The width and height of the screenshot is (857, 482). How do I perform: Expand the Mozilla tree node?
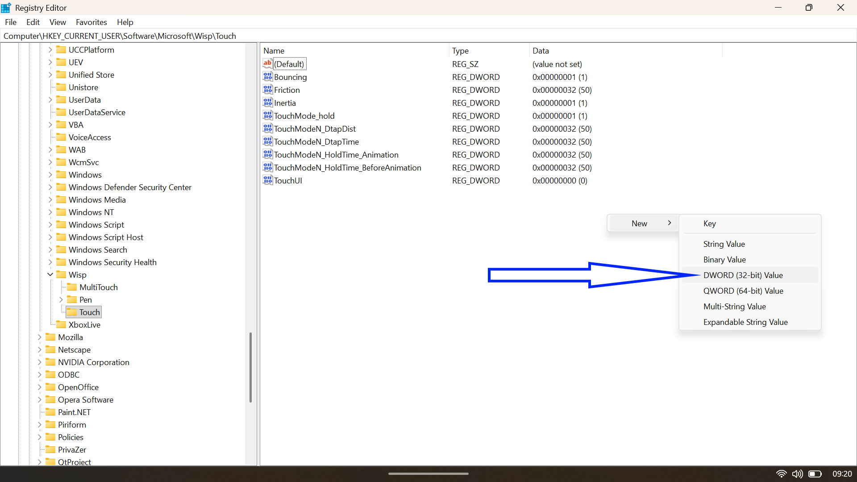tap(39, 337)
